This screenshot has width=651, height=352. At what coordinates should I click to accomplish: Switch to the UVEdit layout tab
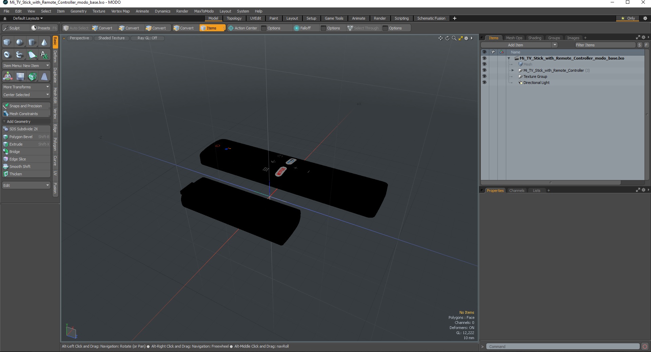click(x=255, y=18)
